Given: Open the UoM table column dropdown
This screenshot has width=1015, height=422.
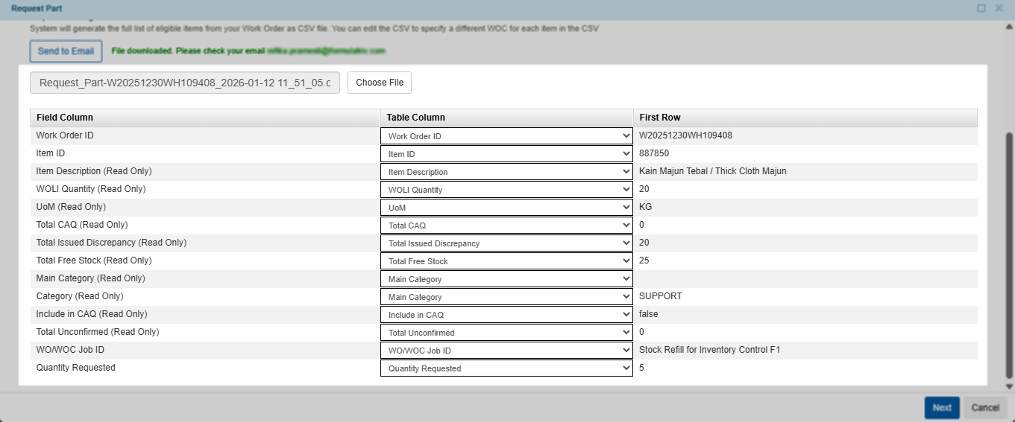Looking at the screenshot, I should tap(506, 208).
